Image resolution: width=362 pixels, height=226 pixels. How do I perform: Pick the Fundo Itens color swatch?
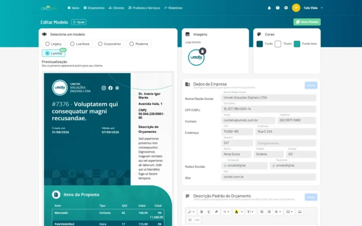point(297,44)
